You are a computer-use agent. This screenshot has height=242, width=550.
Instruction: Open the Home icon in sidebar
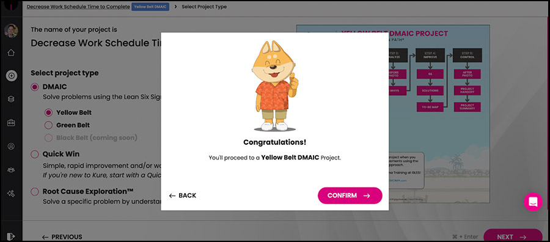click(x=11, y=53)
